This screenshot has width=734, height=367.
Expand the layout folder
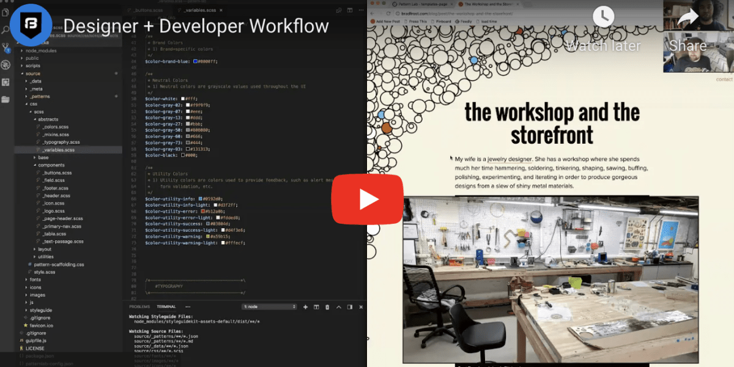click(45, 249)
